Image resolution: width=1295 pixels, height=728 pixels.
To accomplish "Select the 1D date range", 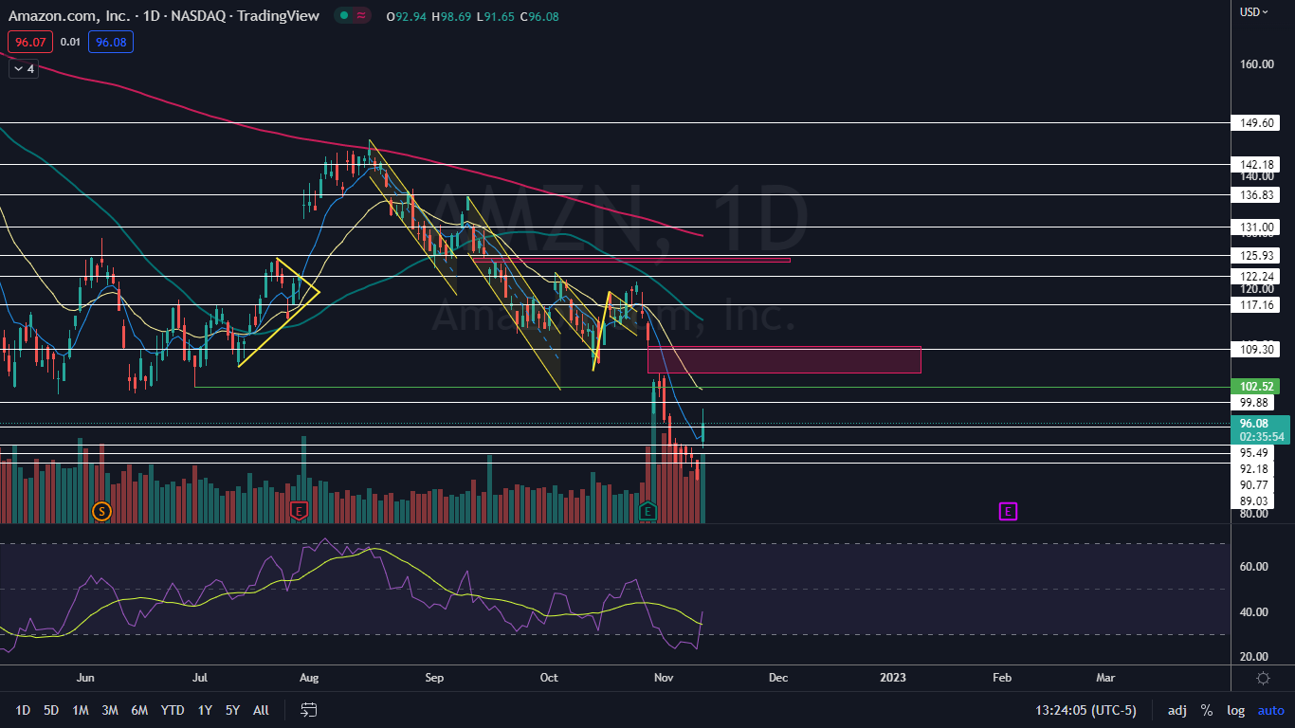I will click(23, 710).
